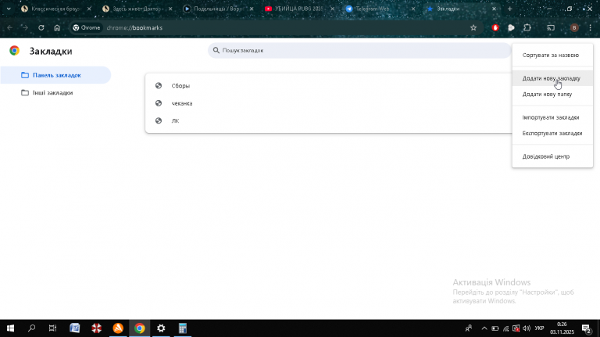The image size is (600, 337).
Task: Click the globe icon beside чеканка
Action: [159, 103]
